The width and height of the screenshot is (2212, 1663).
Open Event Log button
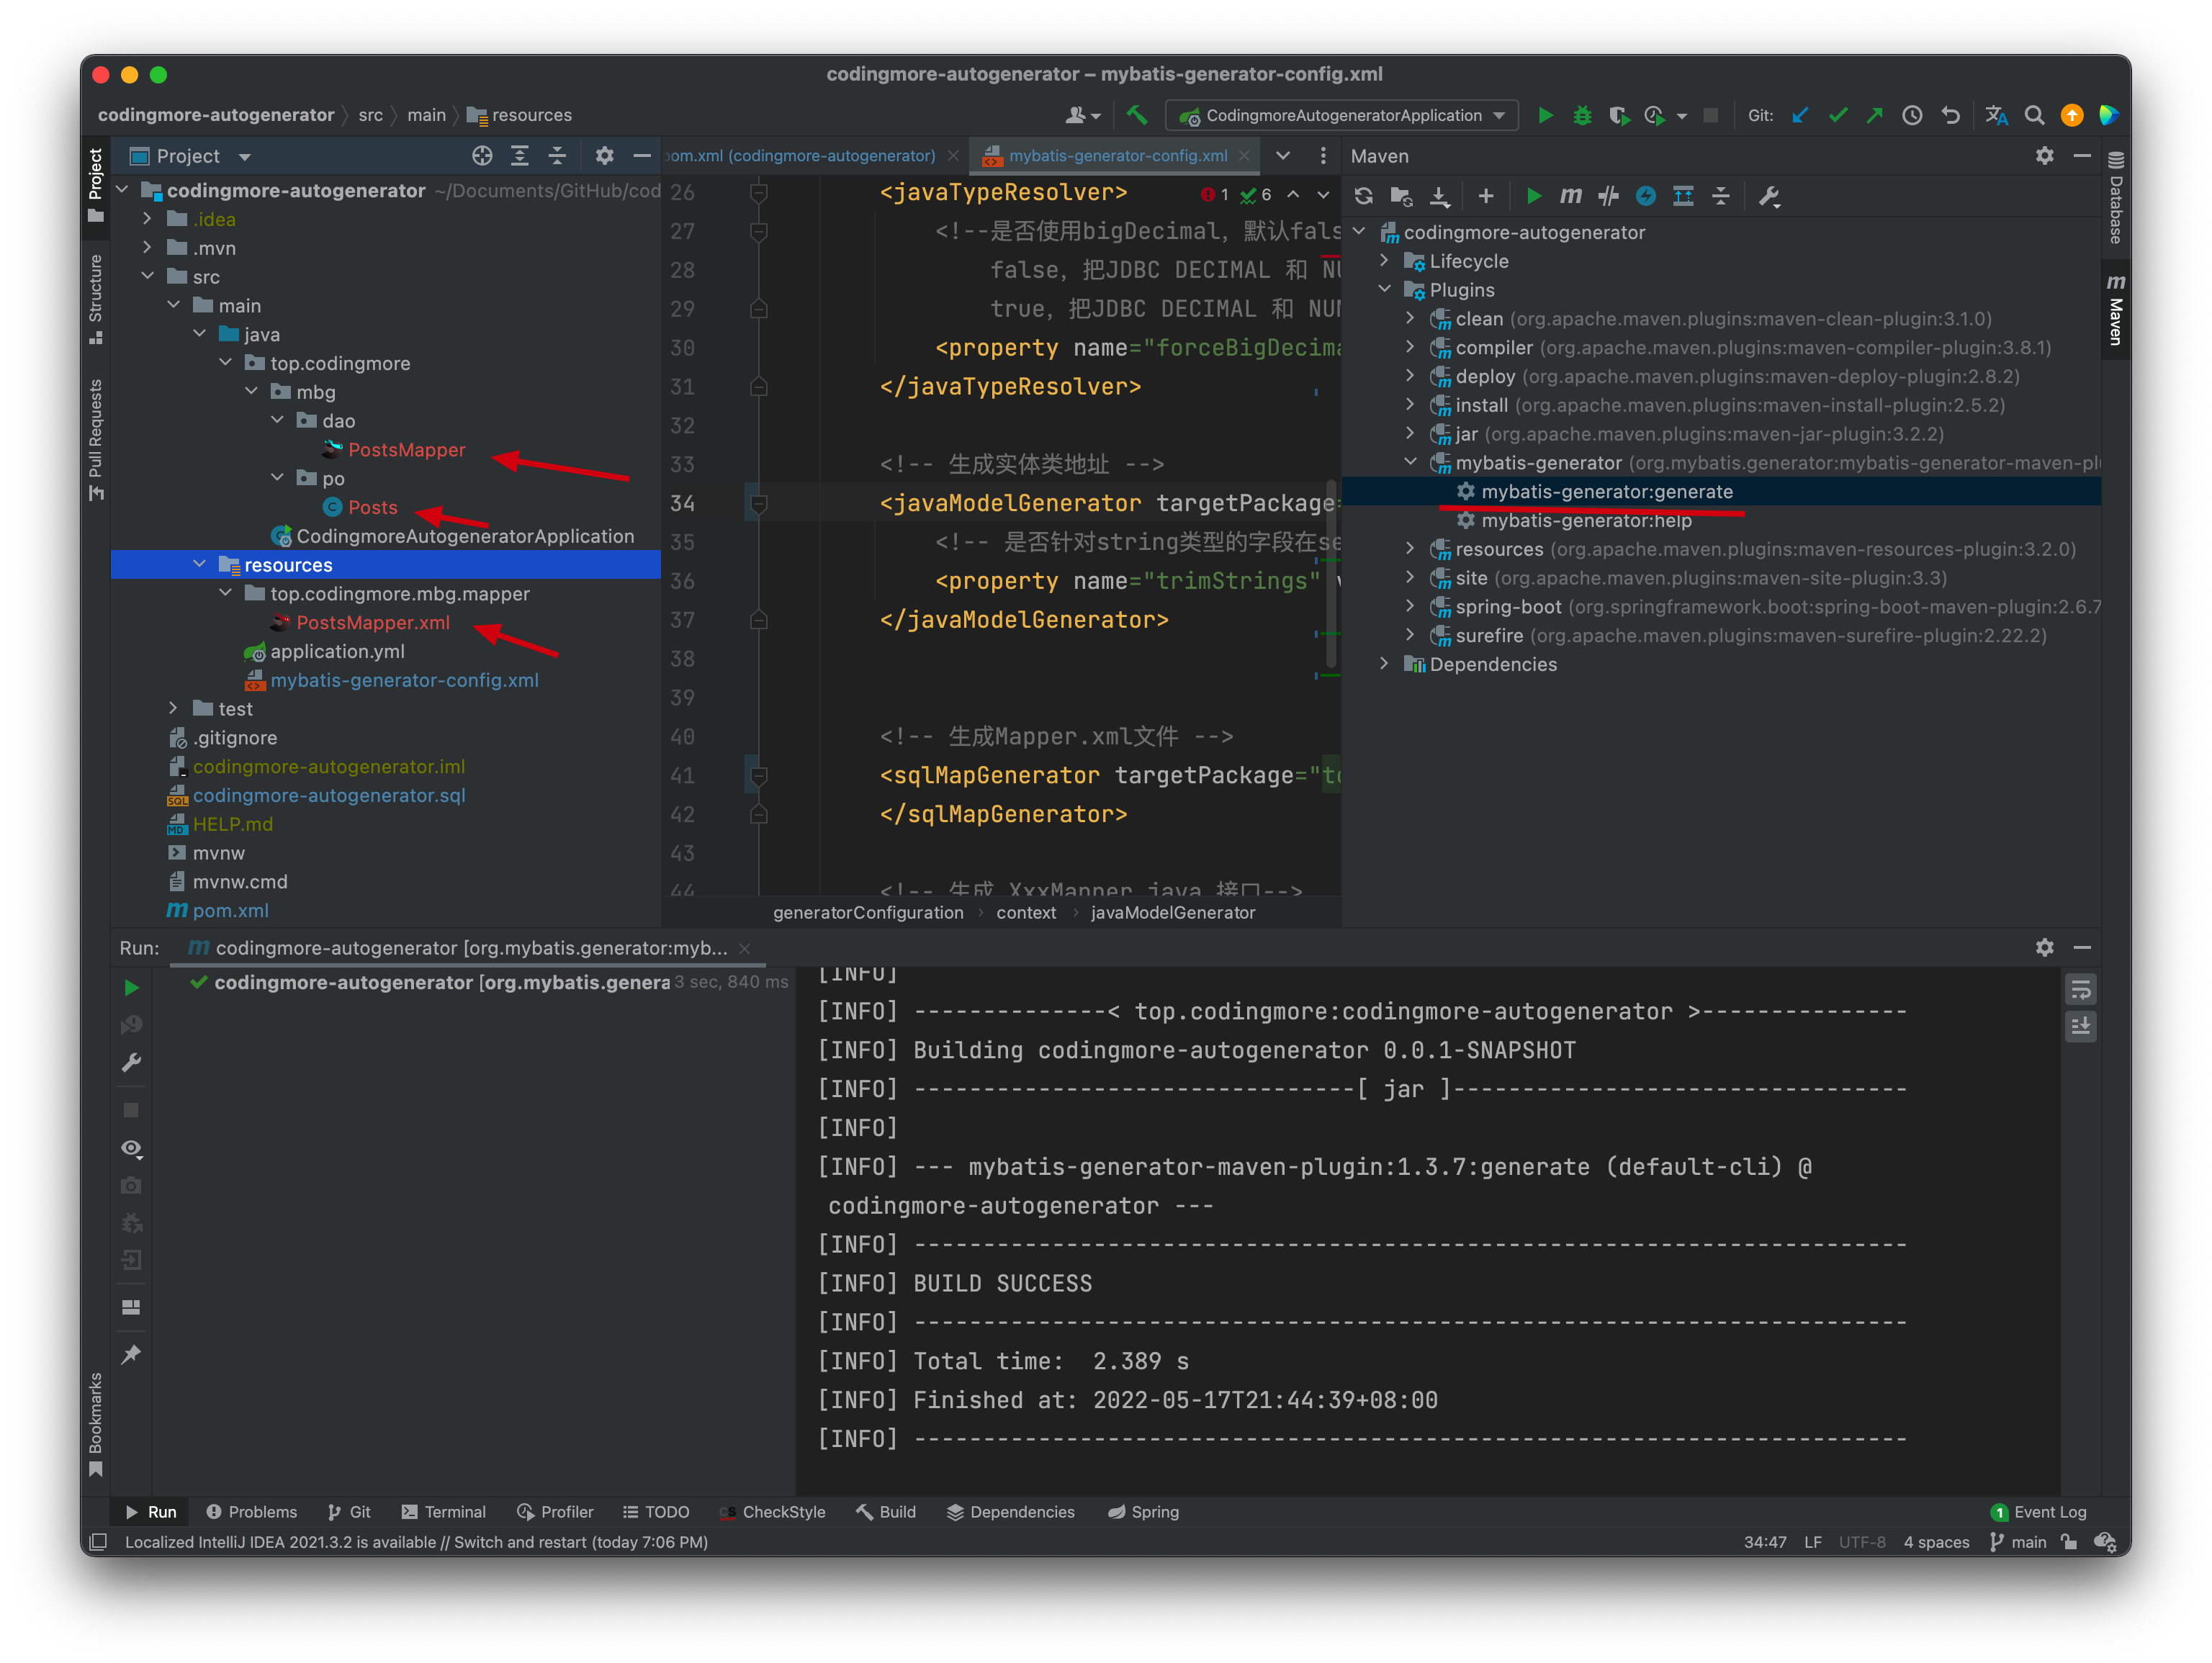point(2038,1511)
